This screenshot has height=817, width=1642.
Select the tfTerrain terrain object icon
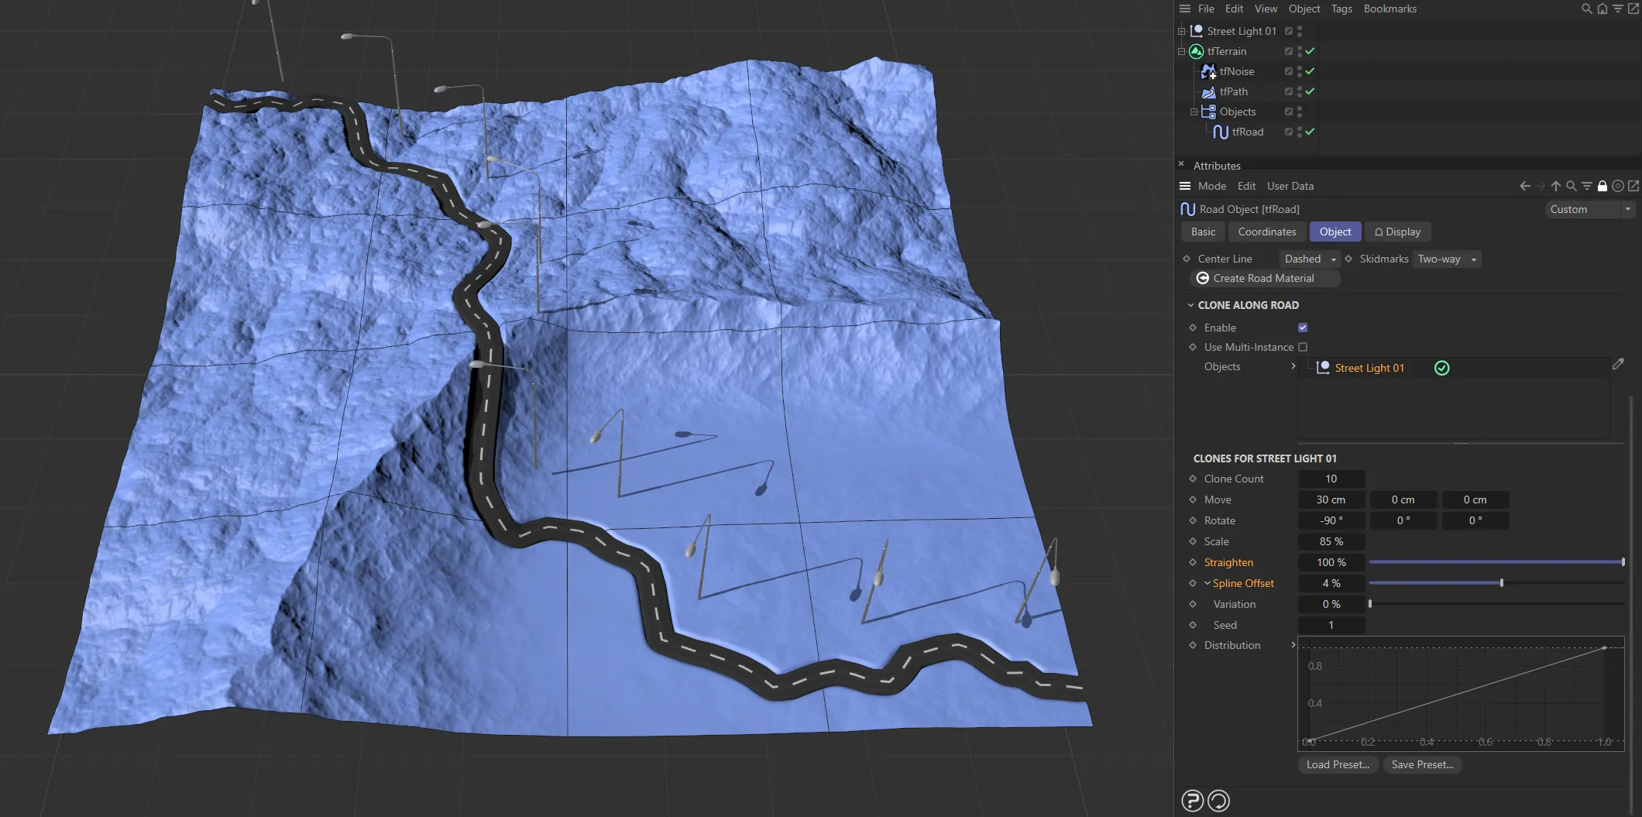pyautogui.click(x=1194, y=51)
